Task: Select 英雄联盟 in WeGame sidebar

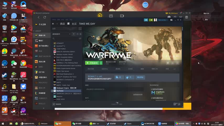Action: pos(42,93)
